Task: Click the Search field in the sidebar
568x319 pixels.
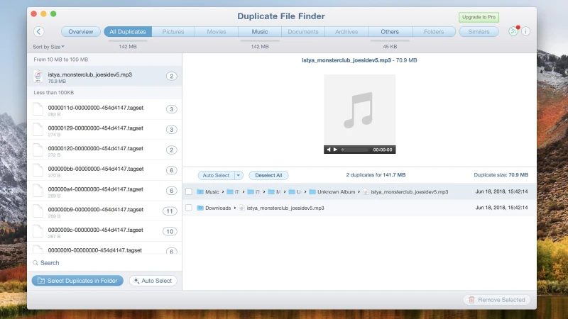Action: point(50,262)
